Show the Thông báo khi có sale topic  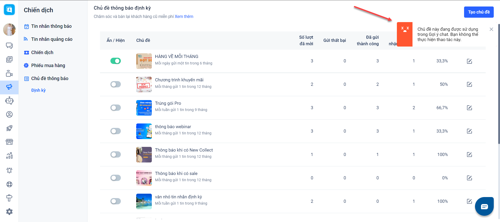[x=116, y=178]
